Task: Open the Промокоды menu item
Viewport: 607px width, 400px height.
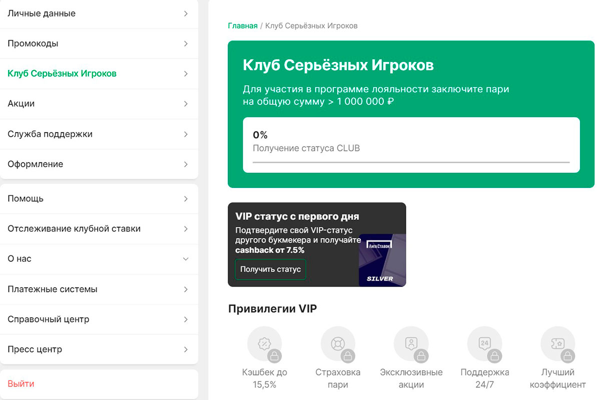Action: (99, 43)
